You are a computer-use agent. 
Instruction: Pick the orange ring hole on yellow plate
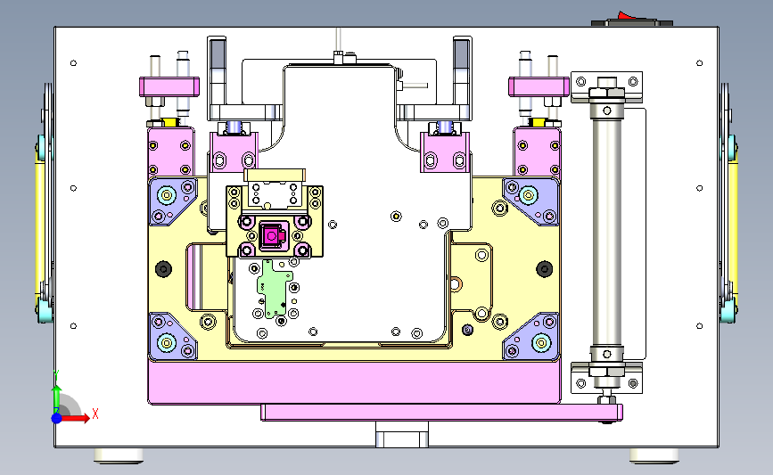coord(456,284)
